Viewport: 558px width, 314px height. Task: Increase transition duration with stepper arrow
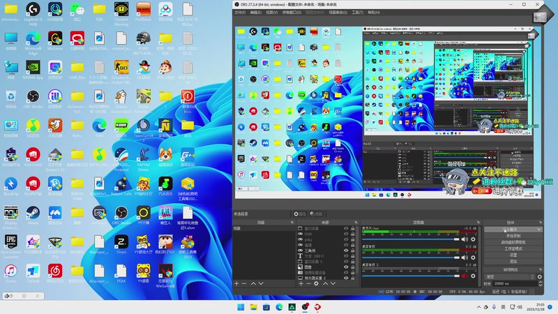(x=540, y=282)
